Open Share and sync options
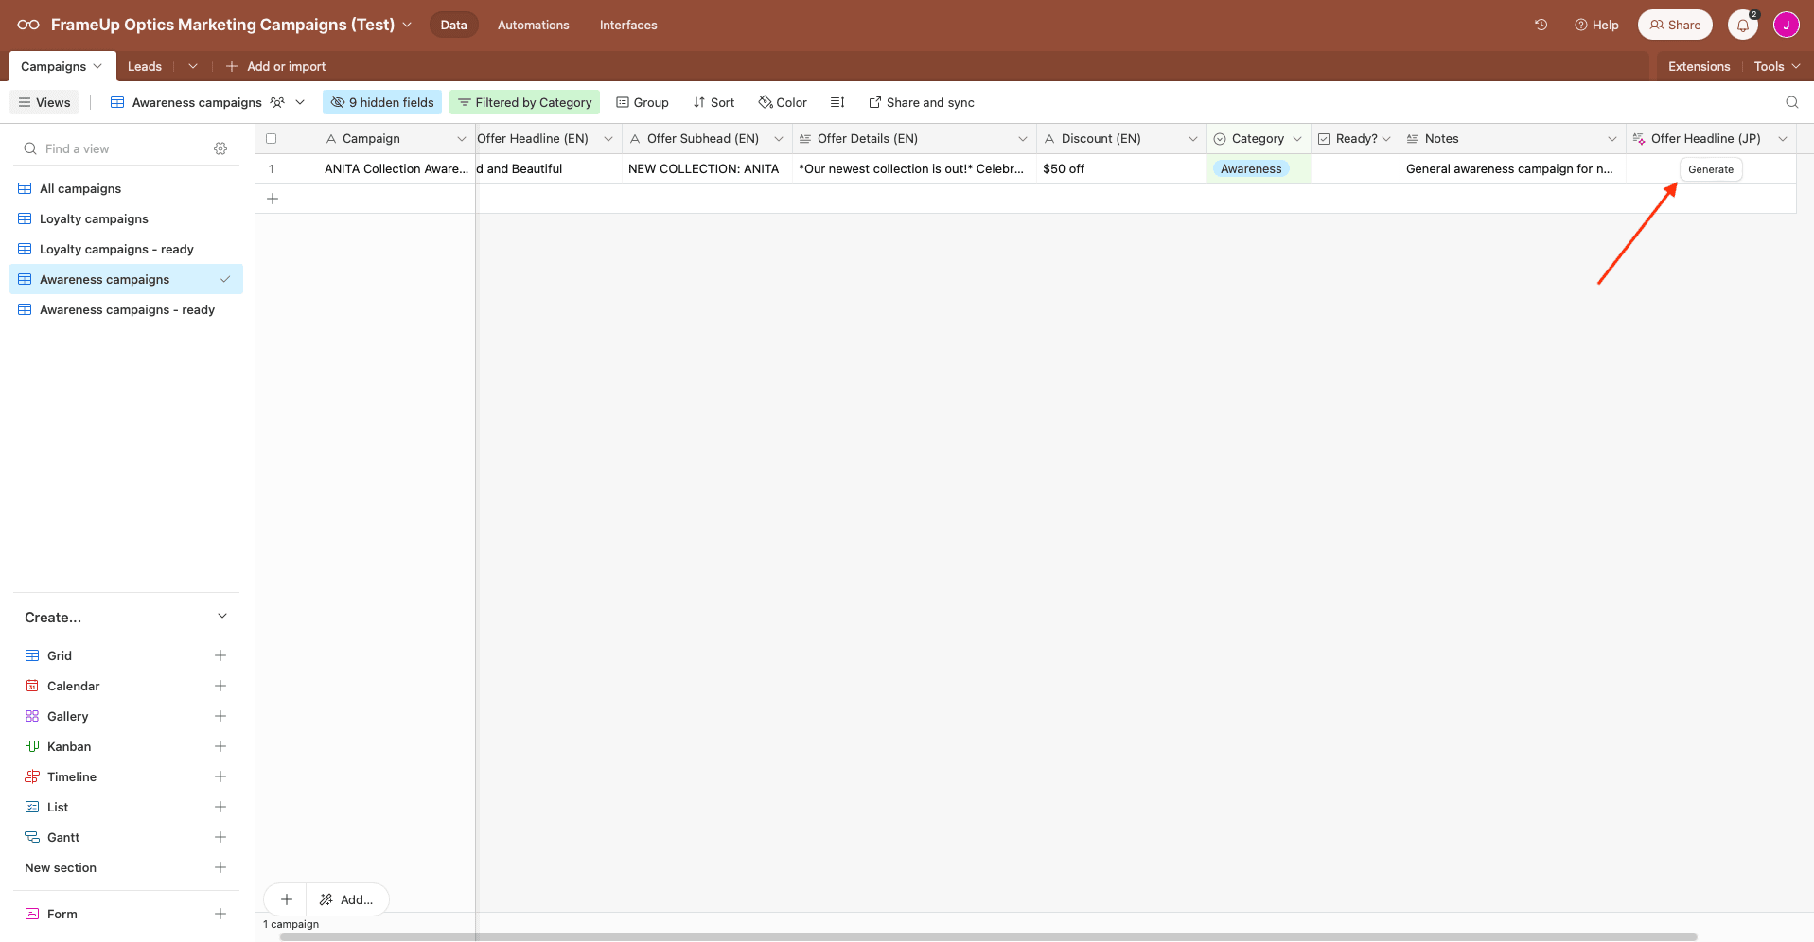Screen dimensions: 1814x942 tap(921, 102)
